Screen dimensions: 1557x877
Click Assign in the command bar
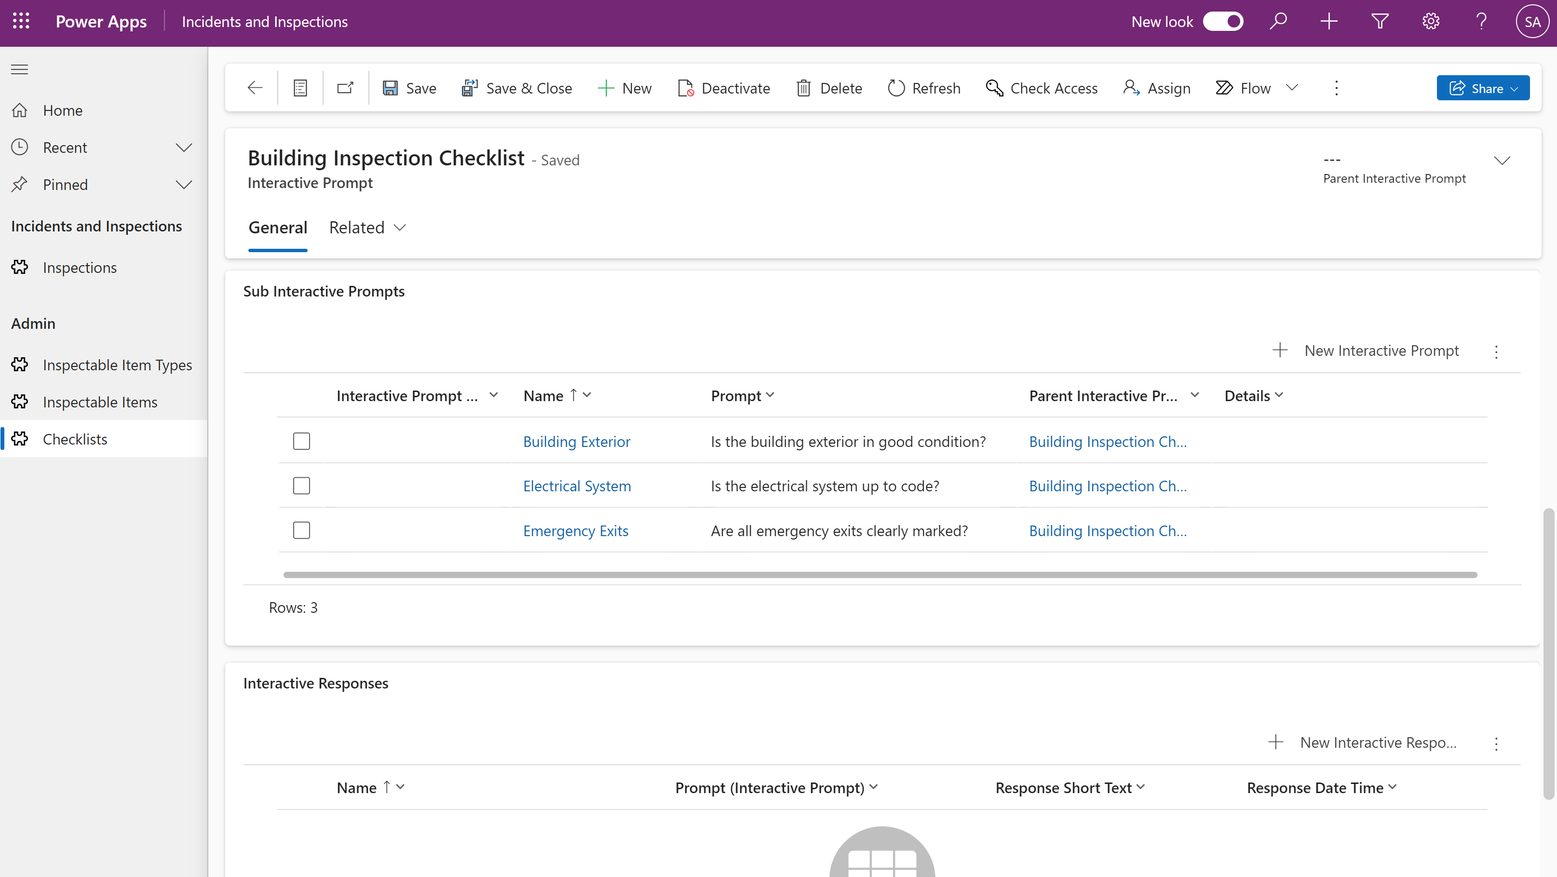pos(1157,88)
